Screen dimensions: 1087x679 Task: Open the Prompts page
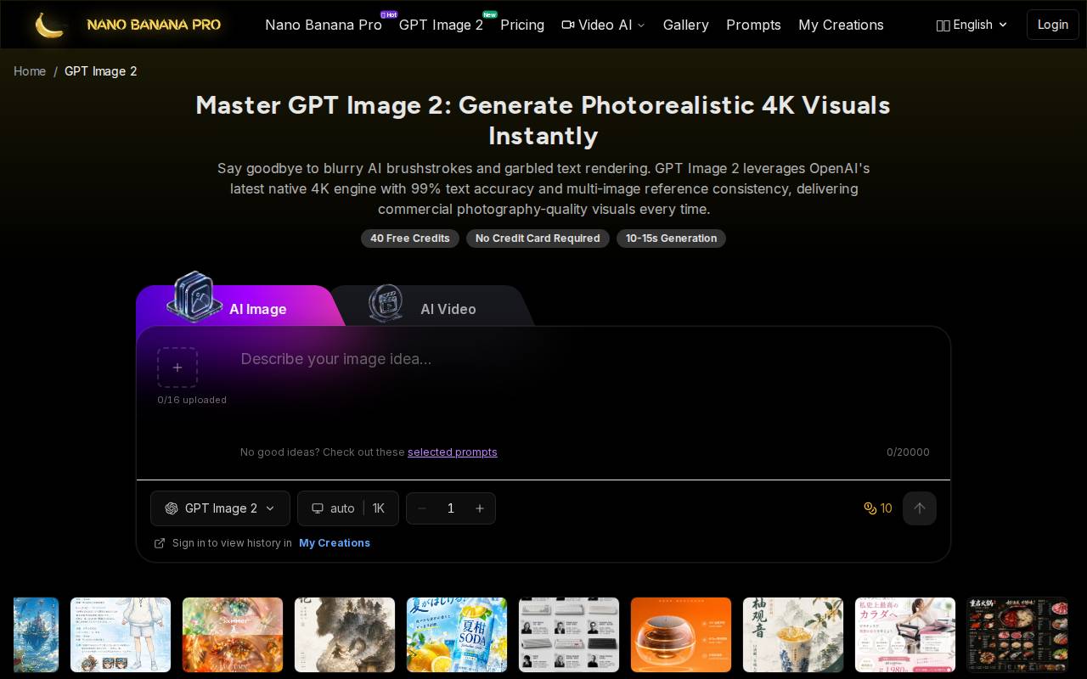pyautogui.click(x=753, y=25)
